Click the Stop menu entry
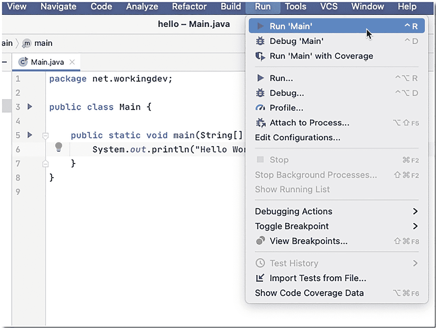The width and height of the screenshot is (437, 329). coord(336,160)
